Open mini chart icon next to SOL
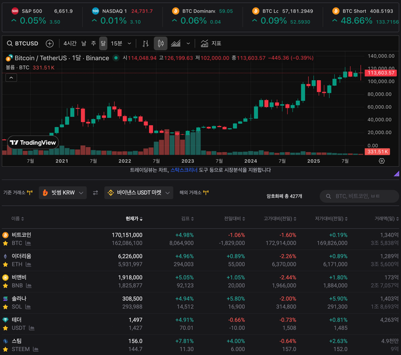This screenshot has width=401, height=355. pyautogui.click(x=28, y=307)
